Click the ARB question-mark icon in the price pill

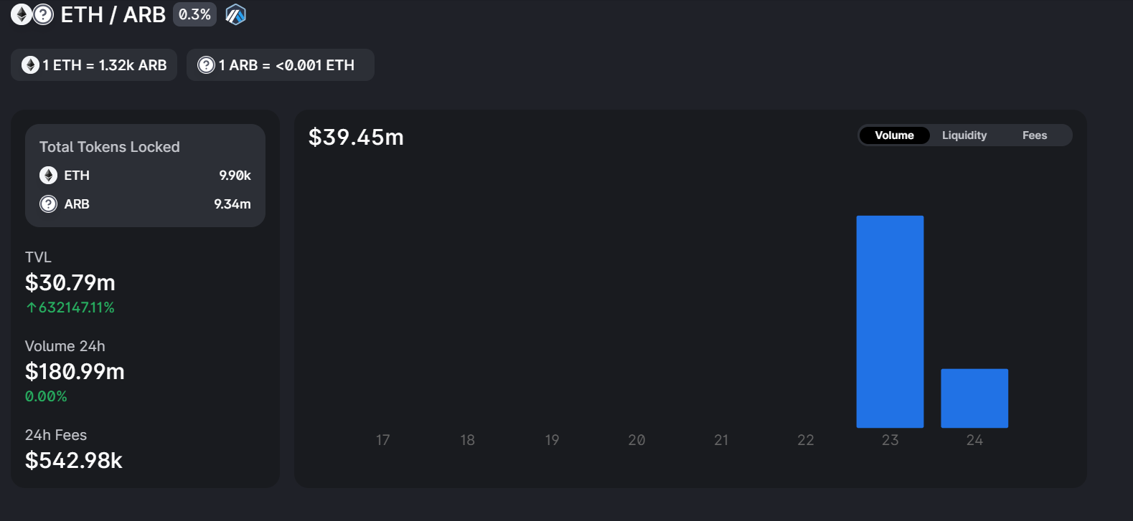click(x=204, y=64)
